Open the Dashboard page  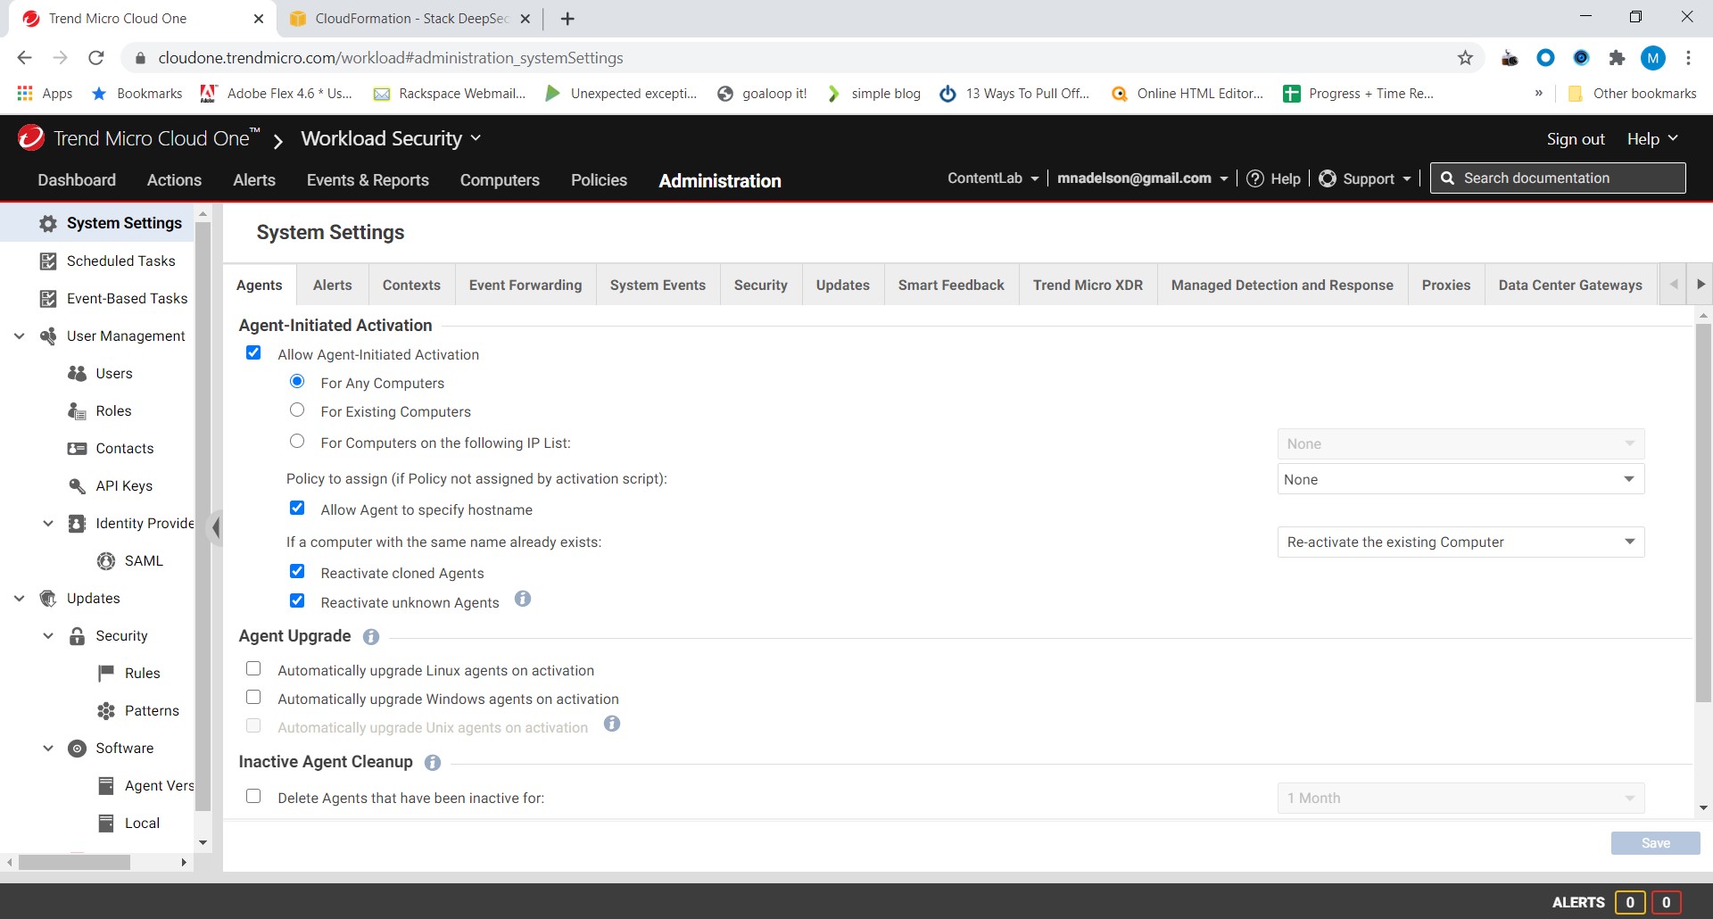(x=77, y=180)
